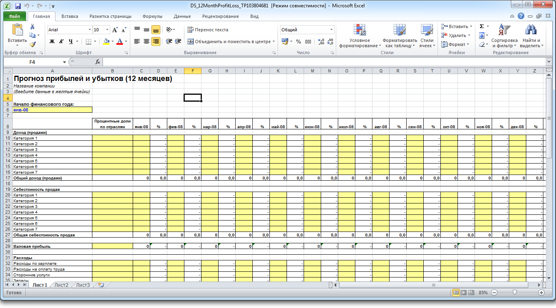Select the Format Painter brush icon
Screen dimensions: 556x308
click(x=32, y=44)
